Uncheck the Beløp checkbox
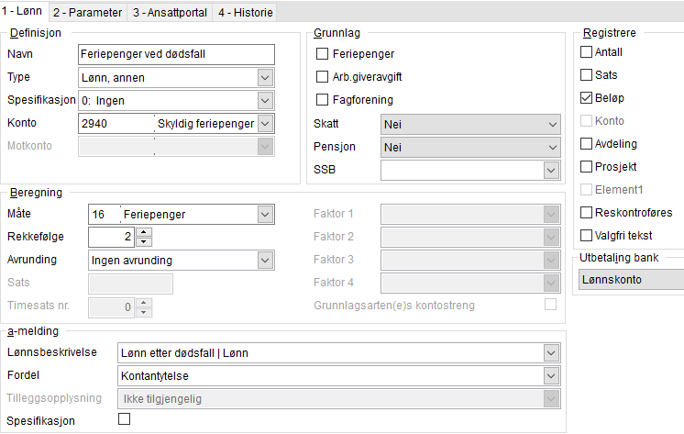The image size is (684, 434). [586, 98]
